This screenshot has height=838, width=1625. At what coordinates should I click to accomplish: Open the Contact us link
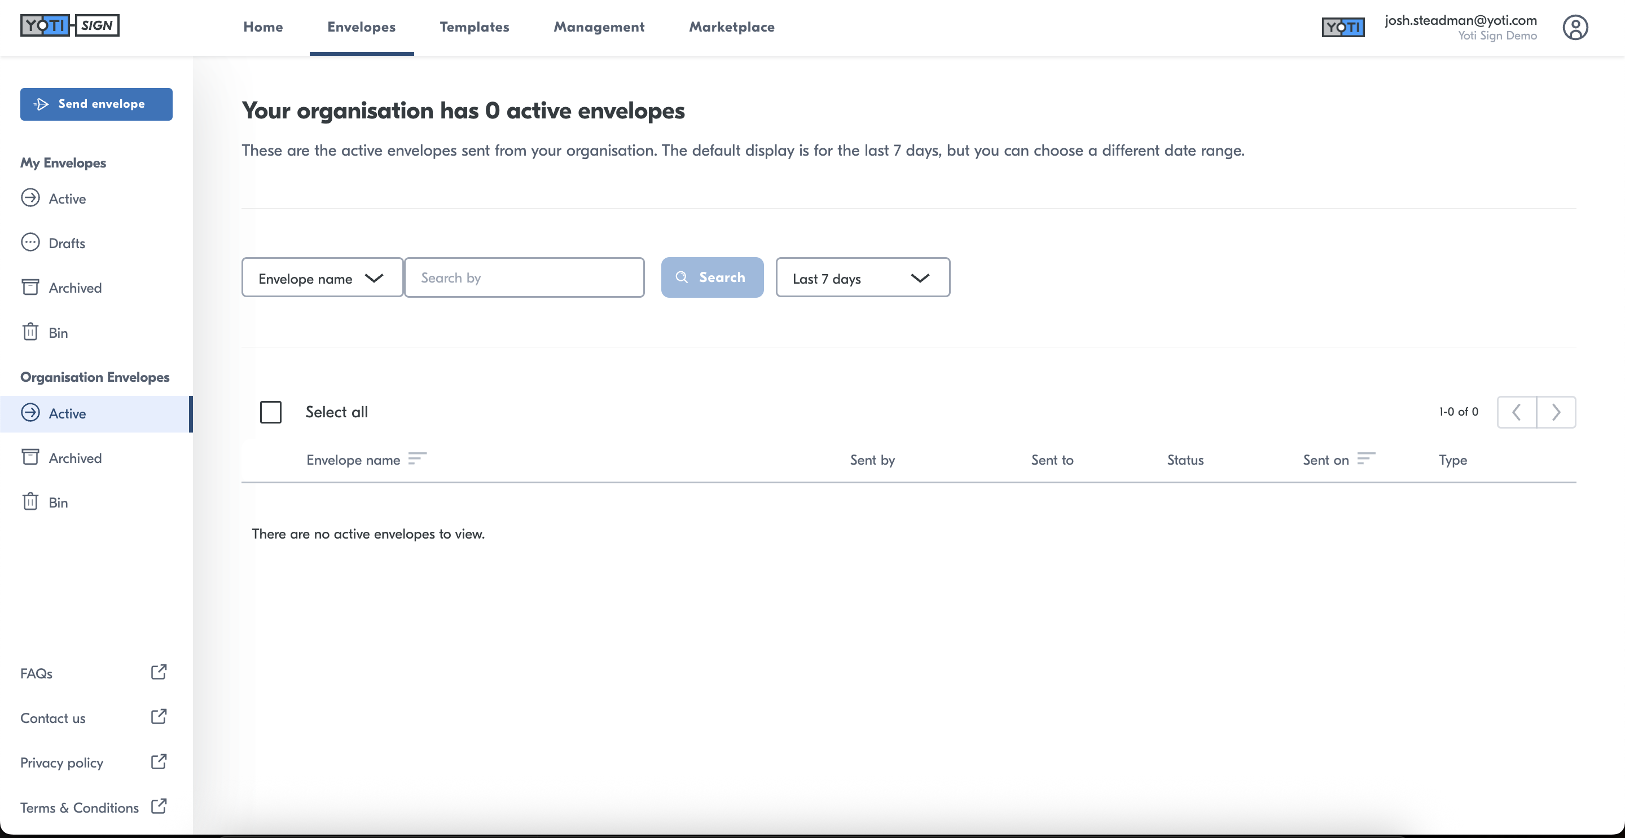[53, 718]
